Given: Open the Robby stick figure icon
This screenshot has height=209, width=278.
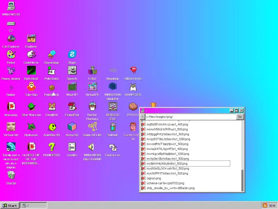Looking at the screenshot, I should tap(11, 88).
